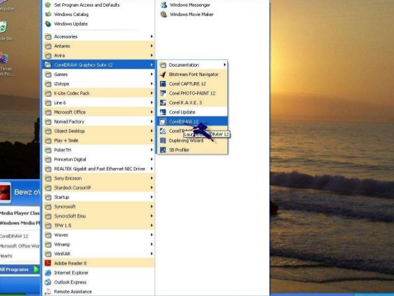This screenshot has height=296, width=394.
Task: Launch Internet Explorer
Action: (99, 273)
